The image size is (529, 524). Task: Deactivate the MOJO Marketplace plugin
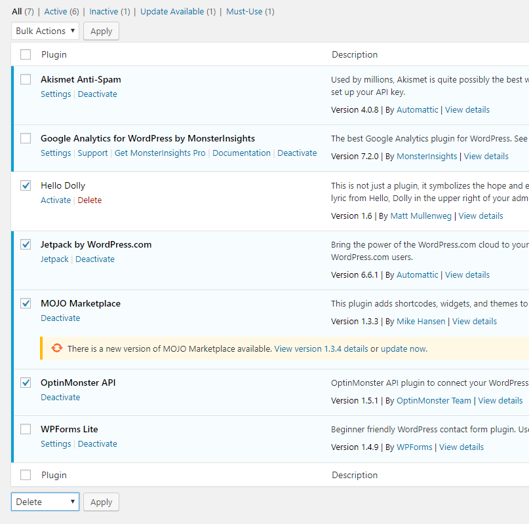click(60, 318)
